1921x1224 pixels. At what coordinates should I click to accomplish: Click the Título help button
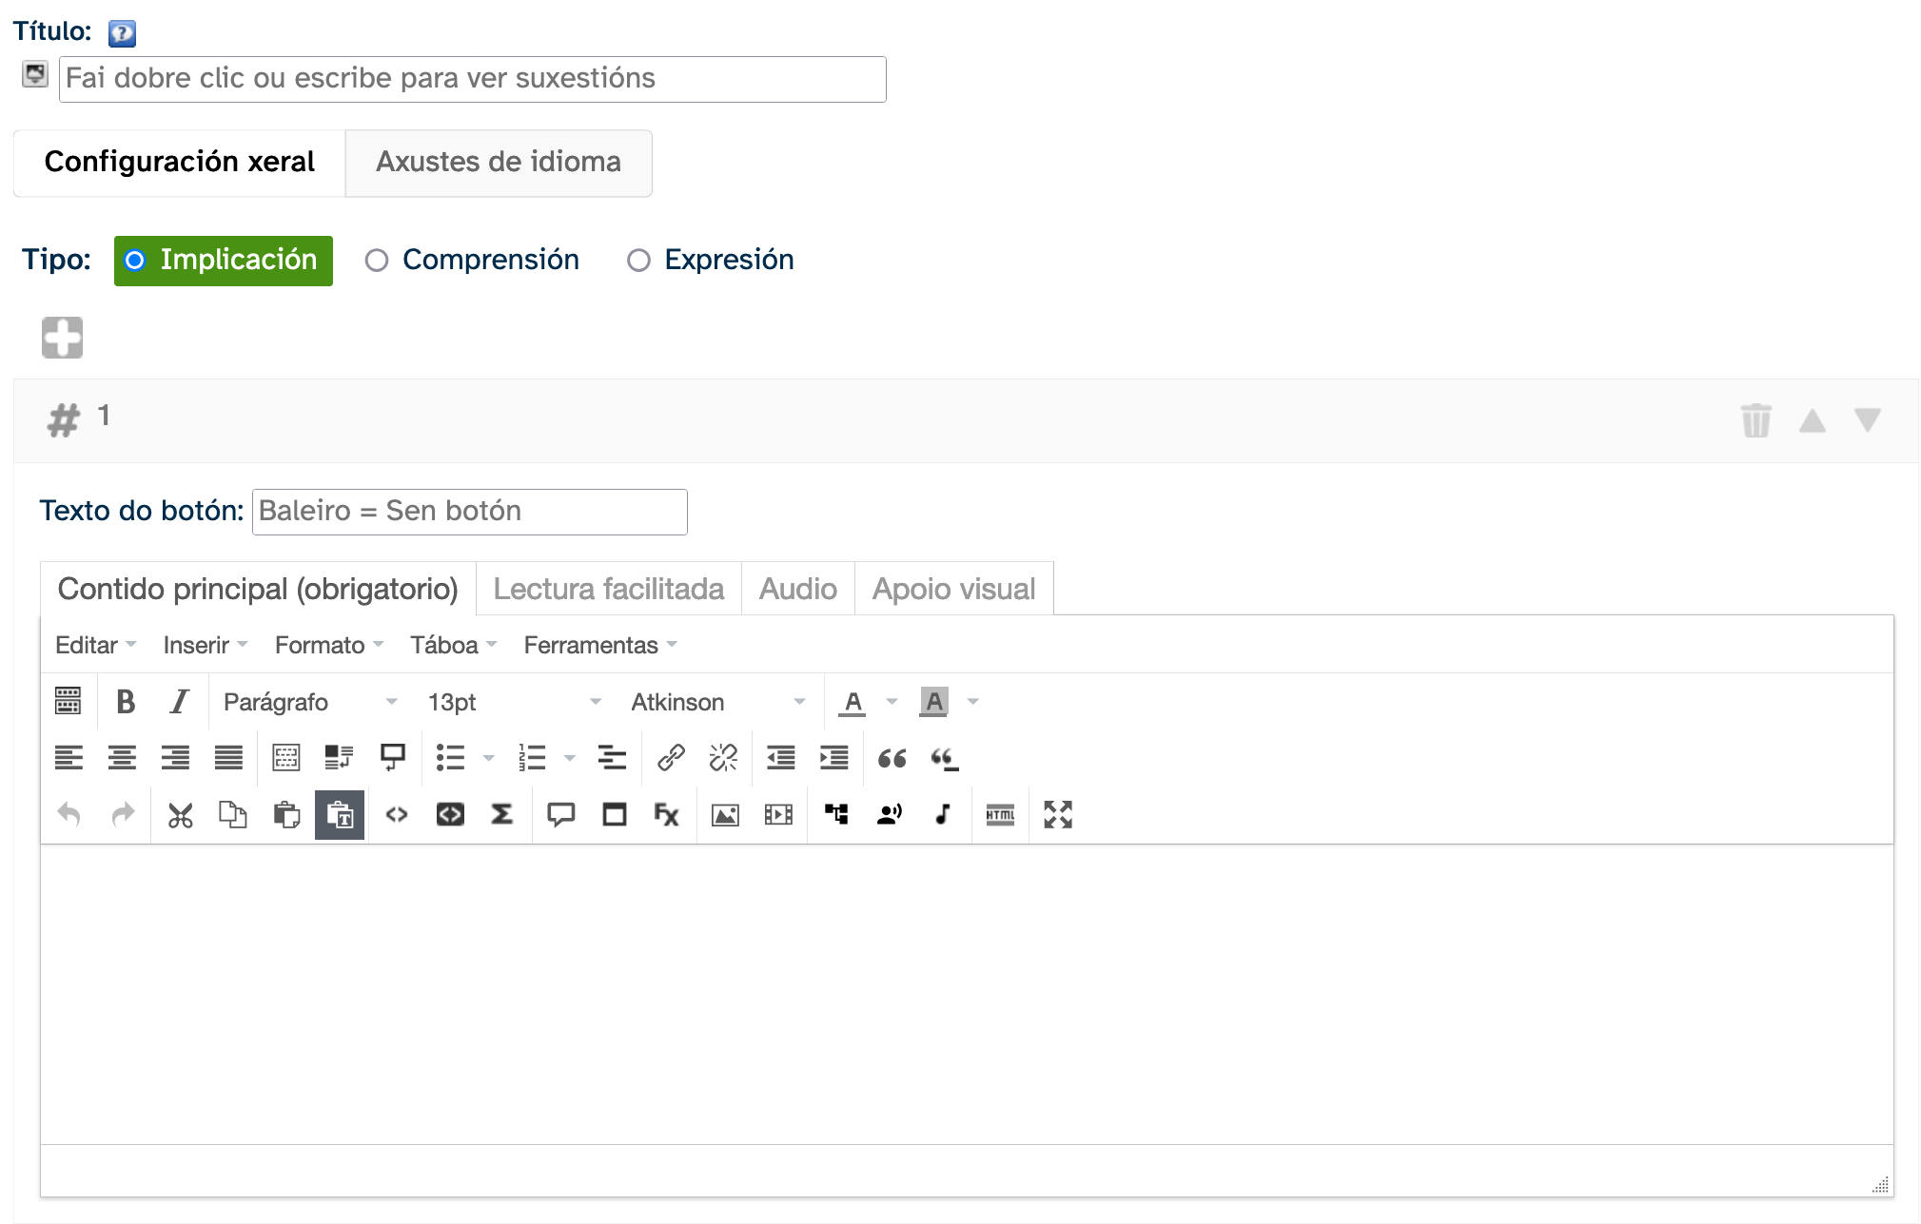click(122, 33)
